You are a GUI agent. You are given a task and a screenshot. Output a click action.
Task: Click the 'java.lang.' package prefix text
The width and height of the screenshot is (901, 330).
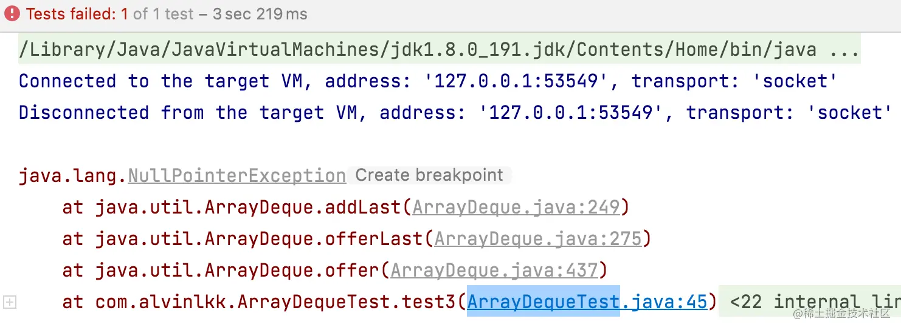click(x=73, y=176)
